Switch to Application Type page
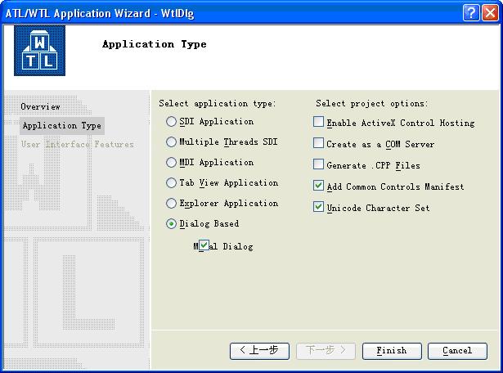The width and height of the screenshot is (503, 373). (62, 126)
